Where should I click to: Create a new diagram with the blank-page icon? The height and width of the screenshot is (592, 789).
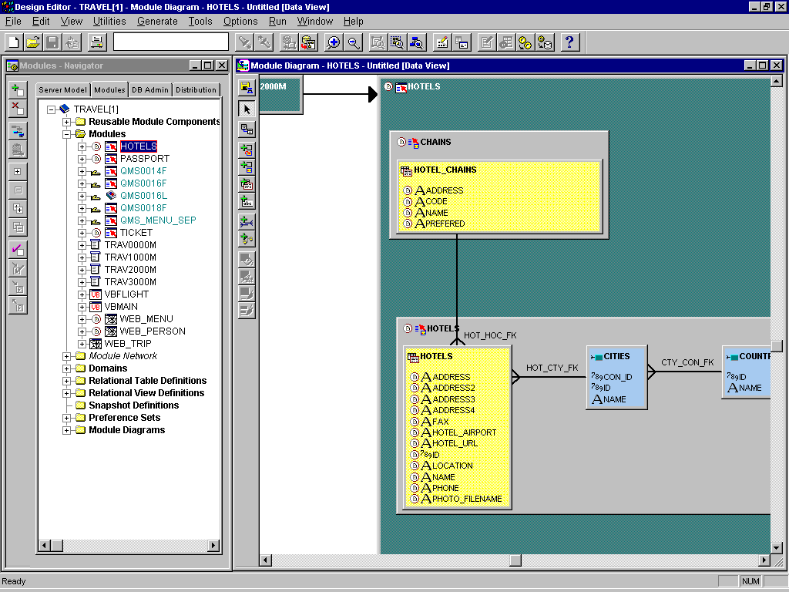coord(13,42)
